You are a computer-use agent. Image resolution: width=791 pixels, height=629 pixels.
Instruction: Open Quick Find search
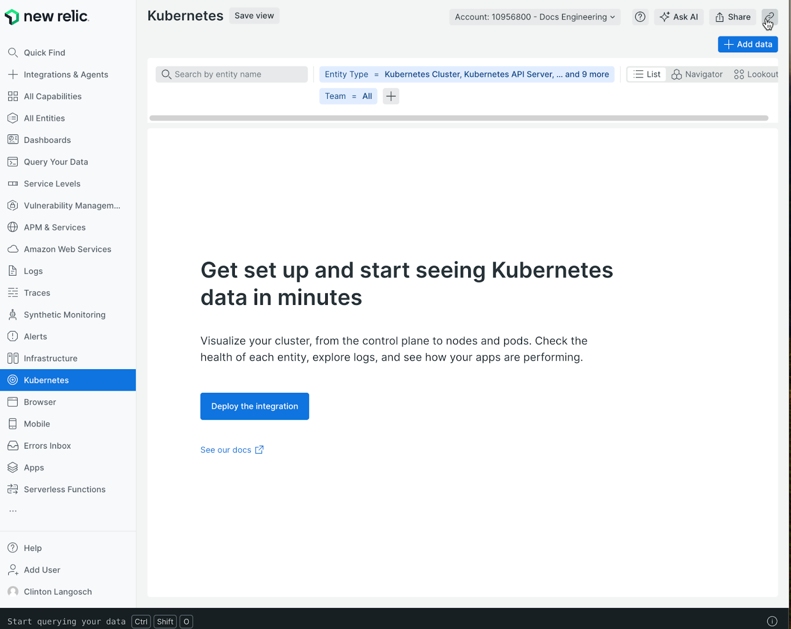click(x=44, y=52)
